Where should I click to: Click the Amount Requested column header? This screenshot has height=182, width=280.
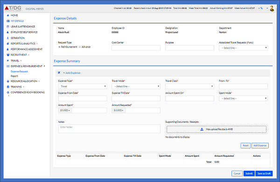[x=224, y=156]
